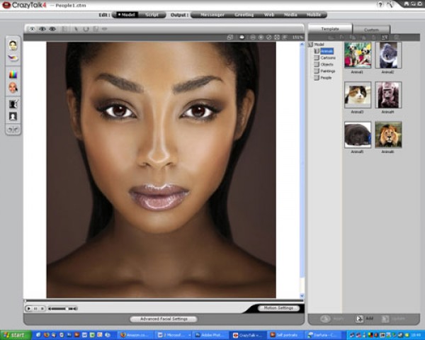Click the image import brush icon

(x=13, y=57)
